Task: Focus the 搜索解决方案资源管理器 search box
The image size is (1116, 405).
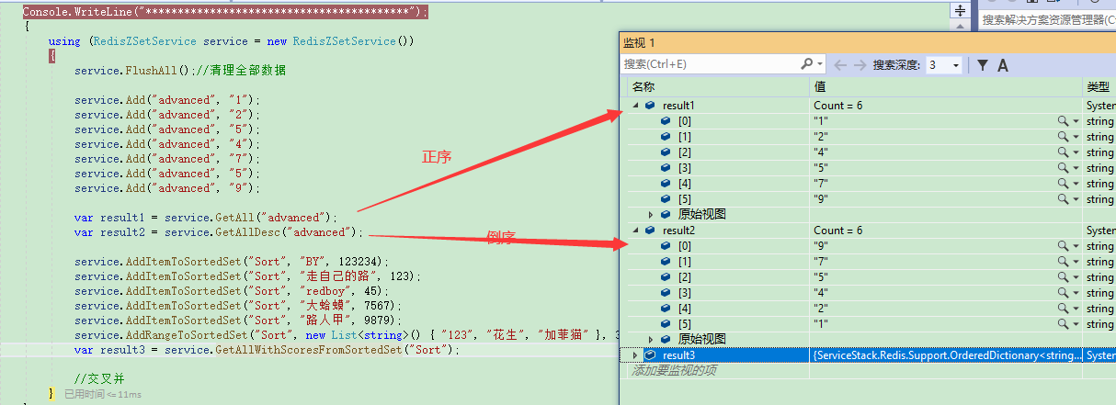Action: point(1047,19)
